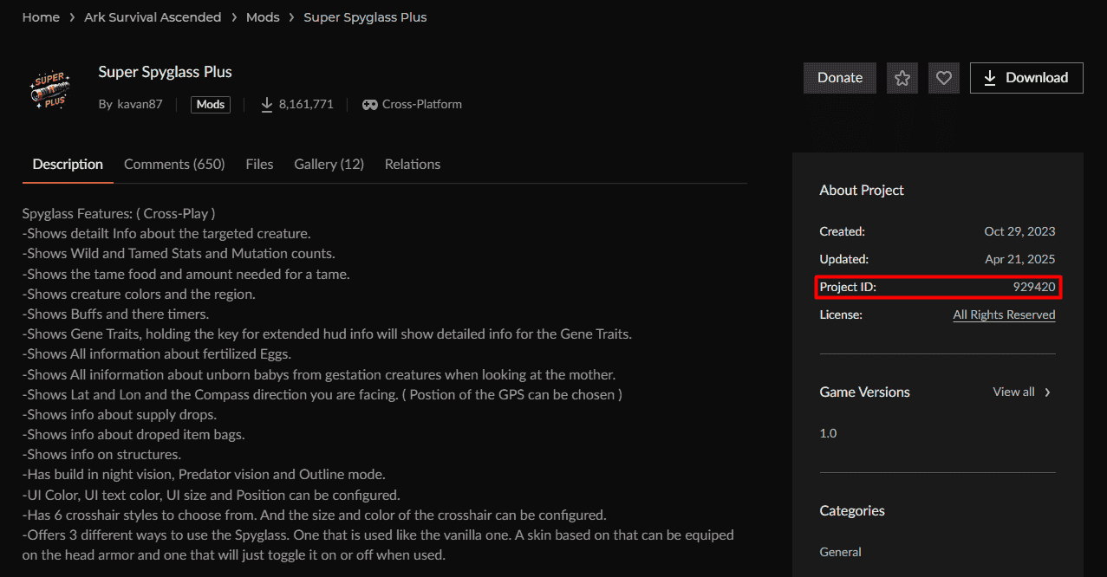
Task: Expand Game Versions with View all chevron
Action: pos(1047,392)
